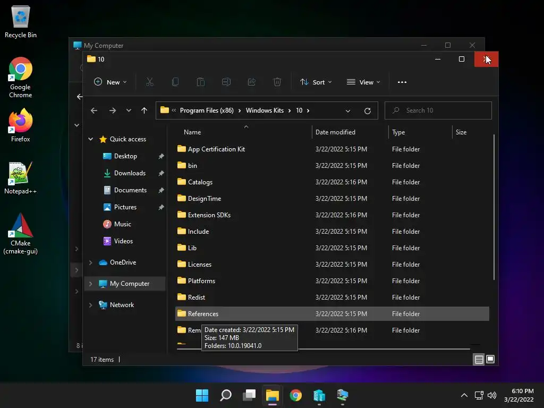The image size is (544, 408).
Task: Select Pictures in Quick access
Action: coord(125,207)
